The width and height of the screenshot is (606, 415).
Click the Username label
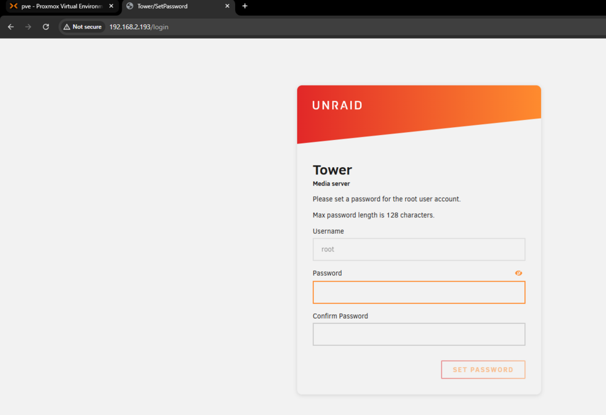(328, 231)
